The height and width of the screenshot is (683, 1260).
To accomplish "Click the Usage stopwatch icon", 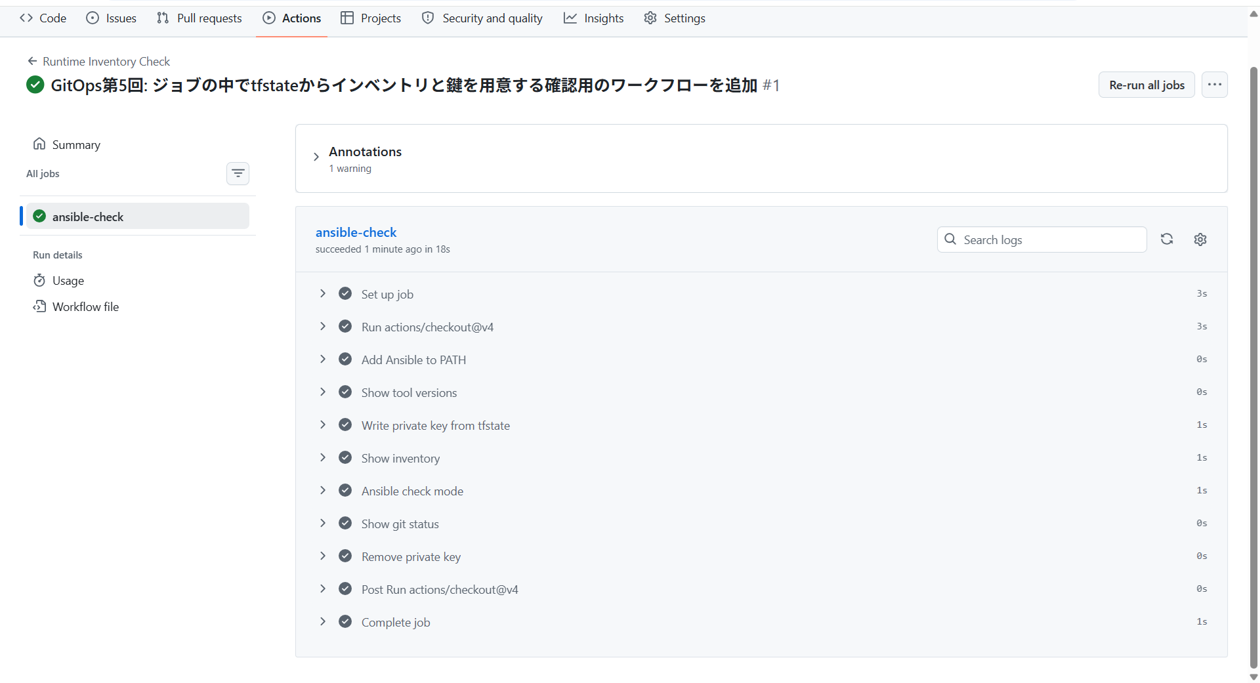I will coord(39,281).
